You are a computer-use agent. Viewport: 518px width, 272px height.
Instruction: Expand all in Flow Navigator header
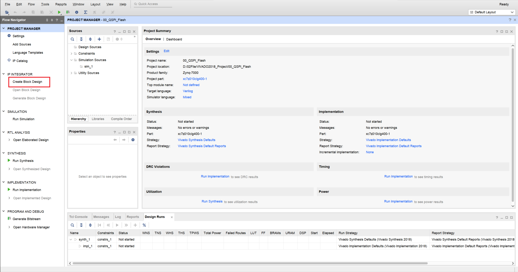point(52,20)
